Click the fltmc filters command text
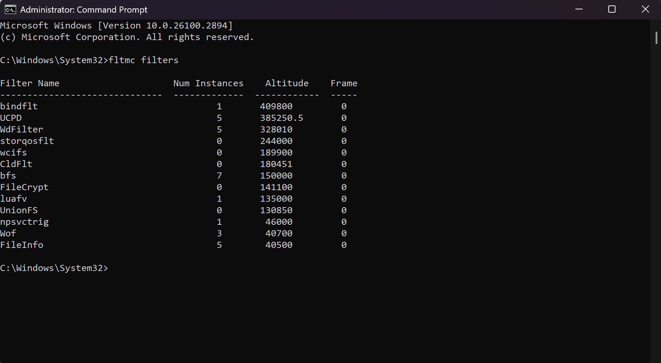 143,60
